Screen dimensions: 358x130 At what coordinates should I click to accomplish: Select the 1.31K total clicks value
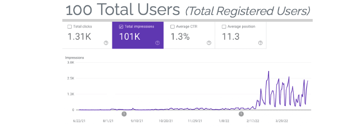(x=79, y=37)
